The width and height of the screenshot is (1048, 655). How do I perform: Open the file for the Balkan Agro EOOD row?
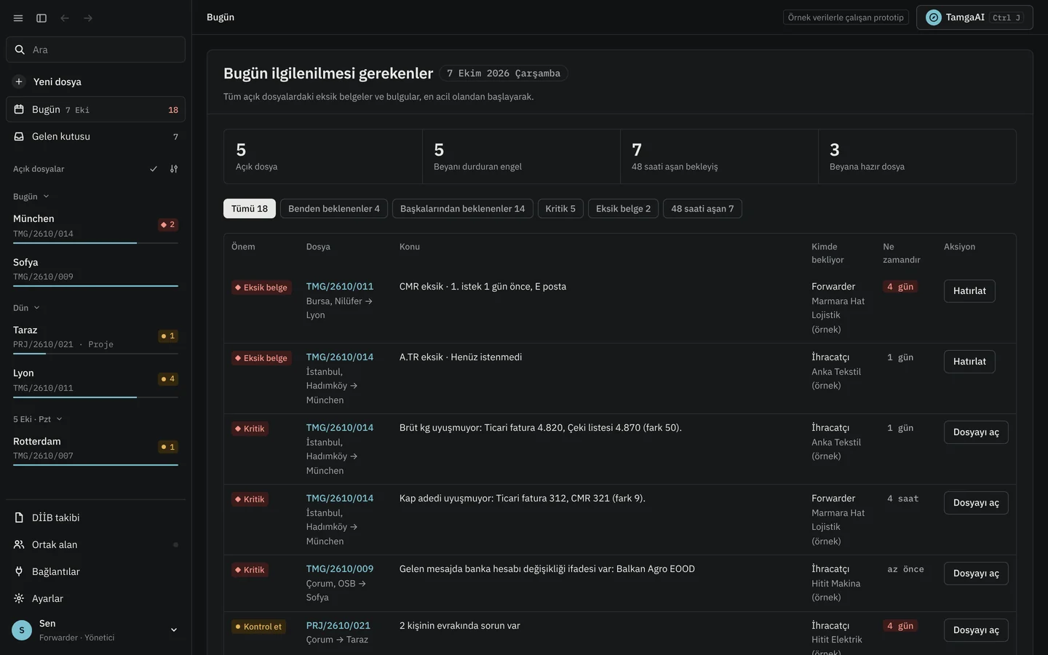[976, 573]
